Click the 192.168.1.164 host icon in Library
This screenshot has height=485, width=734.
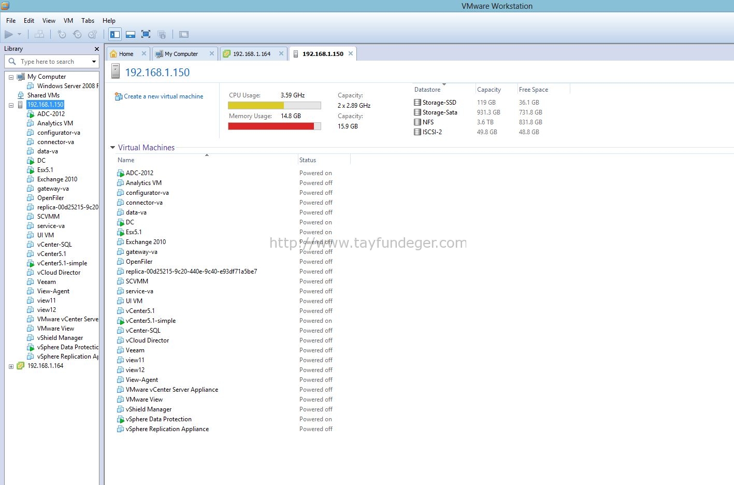click(x=21, y=366)
